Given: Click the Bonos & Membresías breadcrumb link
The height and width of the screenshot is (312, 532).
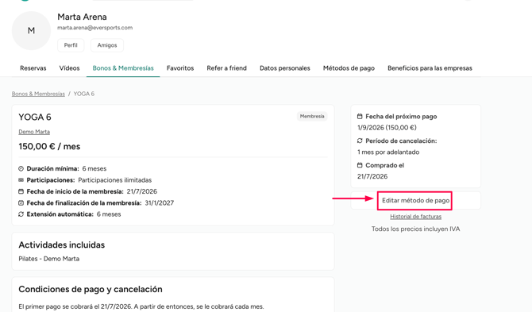Looking at the screenshot, I should (38, 94).
